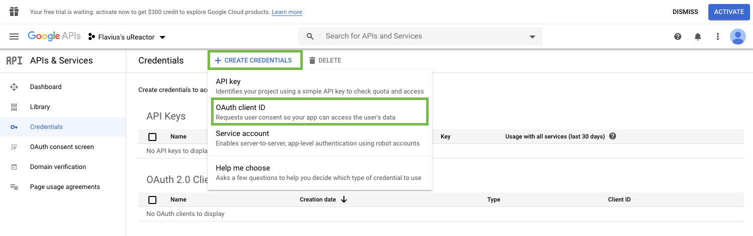Click the Client ID column header
The height and width of the screenshot is (236, 753).
click(619, 199)
